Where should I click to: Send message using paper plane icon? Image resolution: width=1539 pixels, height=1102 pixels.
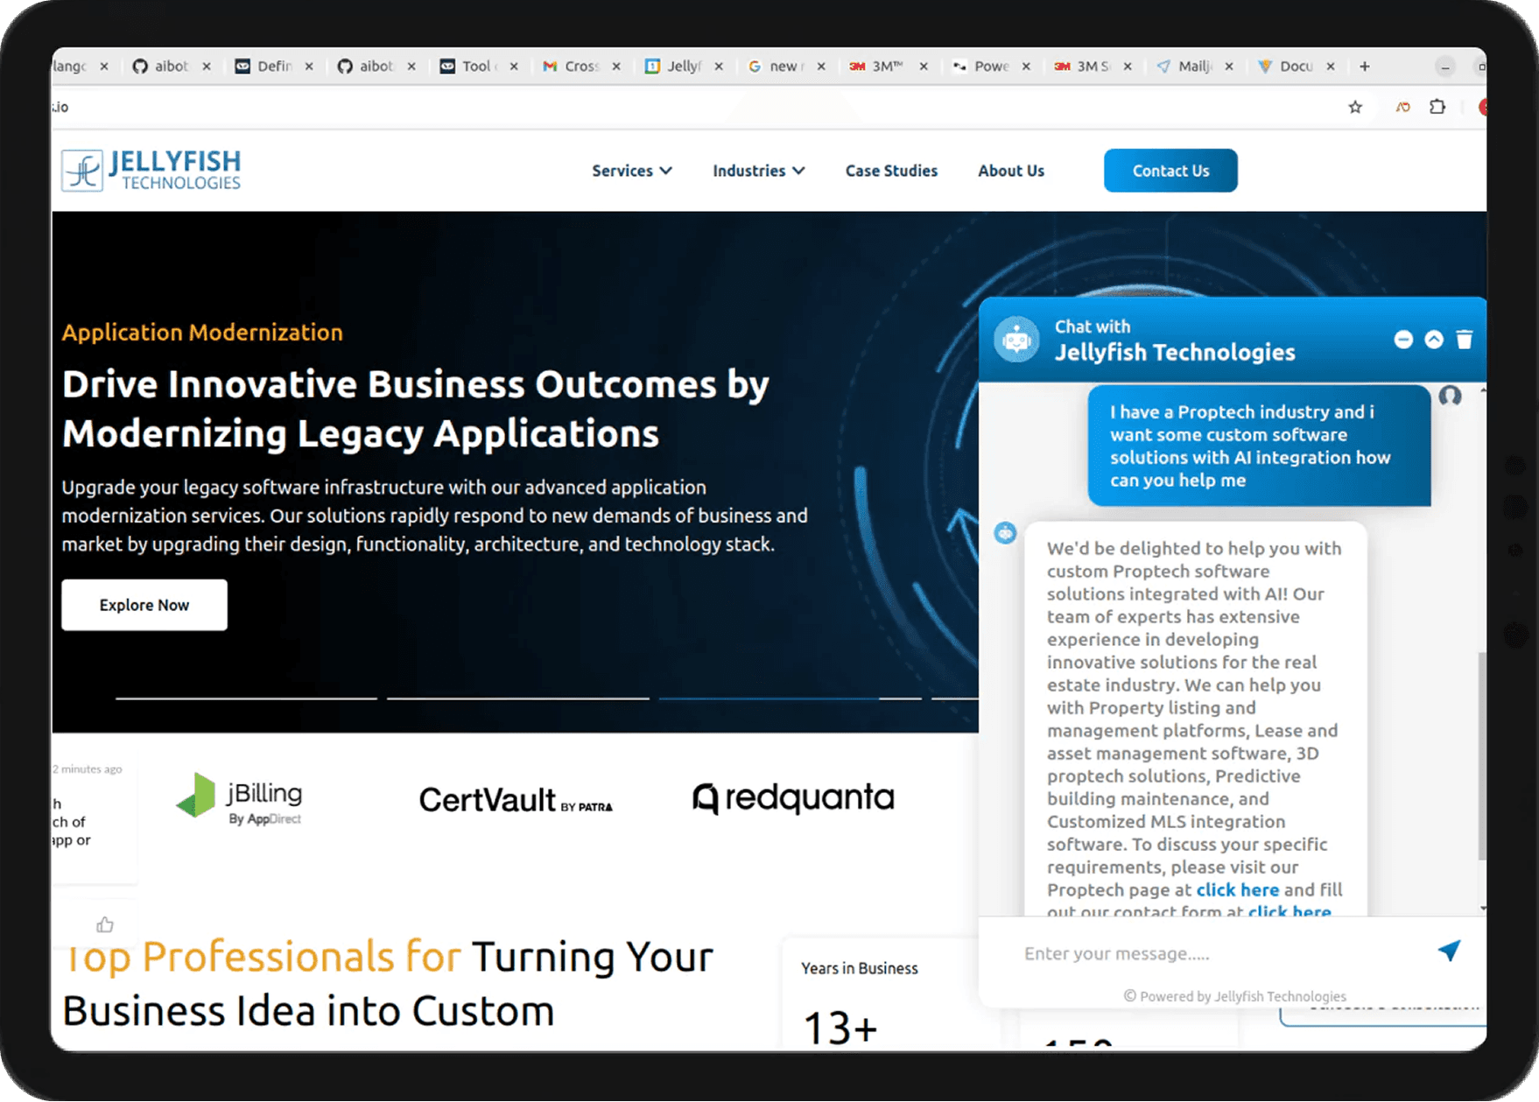click(1449, 951)
